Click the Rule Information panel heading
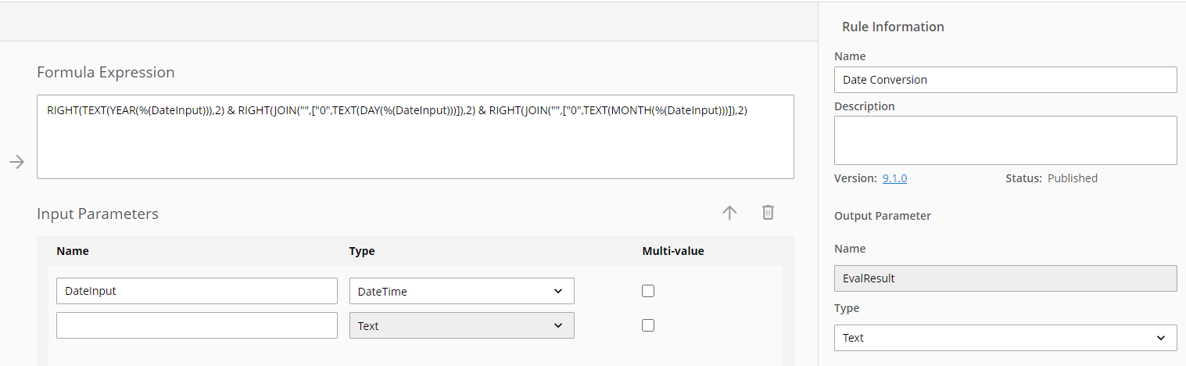This screenshot has height=366, width=1186. coord(893,27)
